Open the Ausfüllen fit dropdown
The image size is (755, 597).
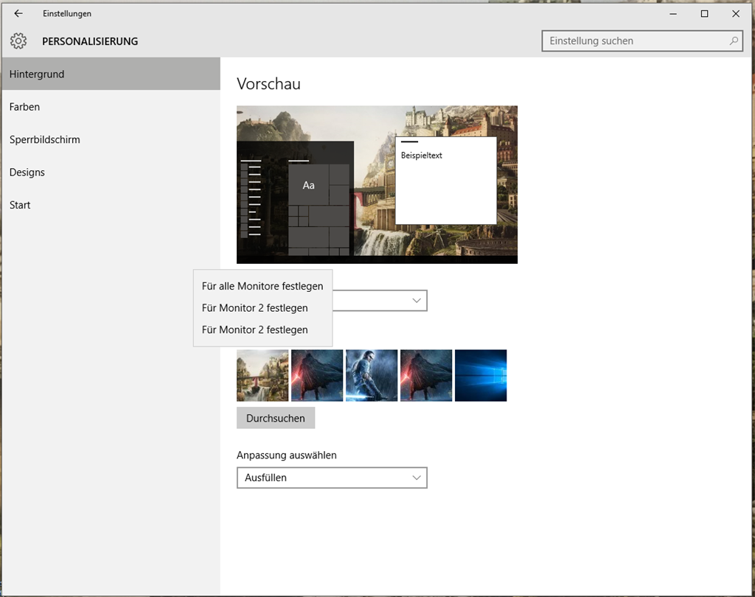pyautogui.click(x=332, y=478)
